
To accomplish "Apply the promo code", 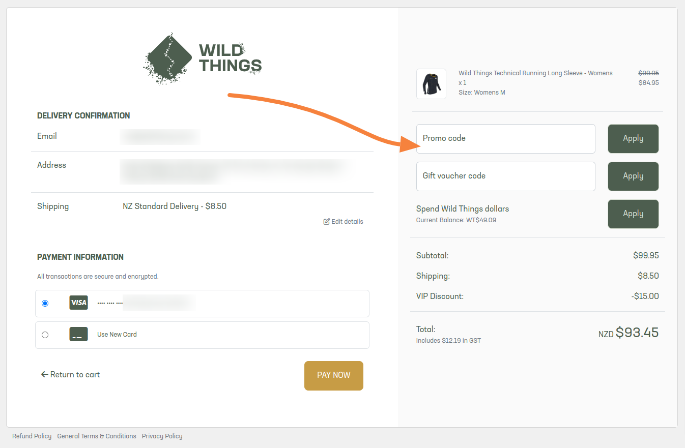I will [633, 139].
